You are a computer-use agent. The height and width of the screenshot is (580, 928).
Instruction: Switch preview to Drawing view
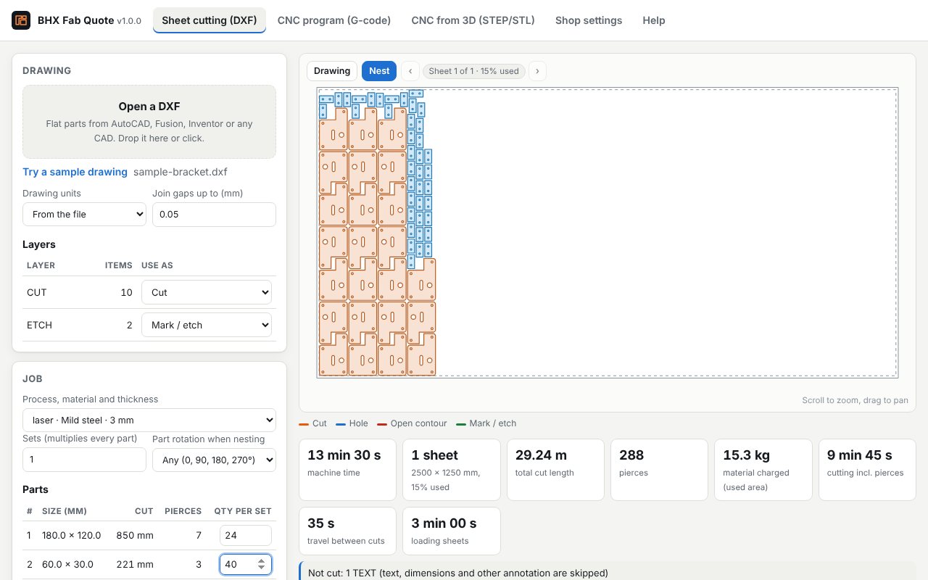332,71
